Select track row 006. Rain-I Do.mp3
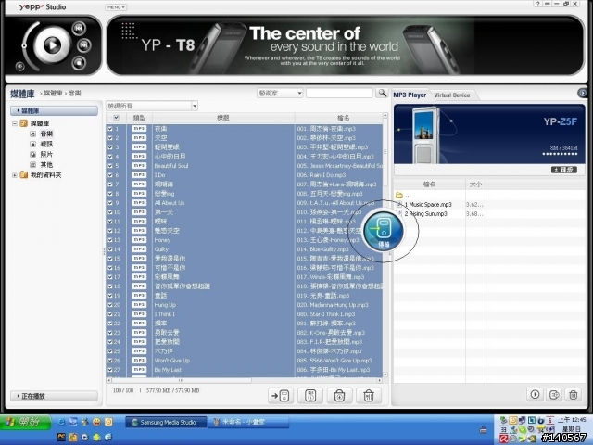This screenshot has width=593, height=445. click(244, 175)
